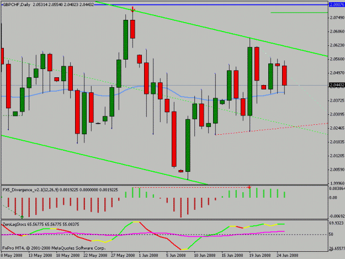
Task: Click the 2.05600 price axis value
Action: [x=337, y=59]
